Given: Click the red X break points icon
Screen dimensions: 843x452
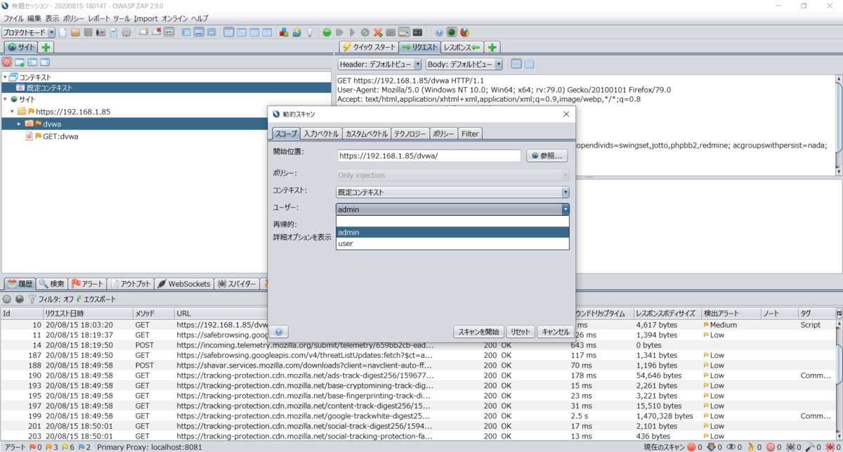Looking at the screenshot, I should [x=377, y=32].
